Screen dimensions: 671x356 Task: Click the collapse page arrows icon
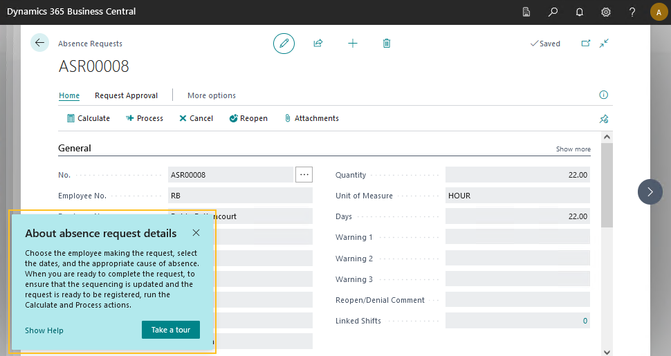point(604,43)
